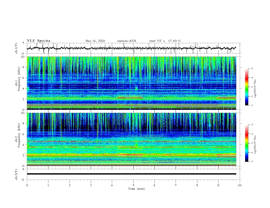Screen dimensions: 270x208
Task: Click the time axis tick label "6"
Action: [154, 185]
